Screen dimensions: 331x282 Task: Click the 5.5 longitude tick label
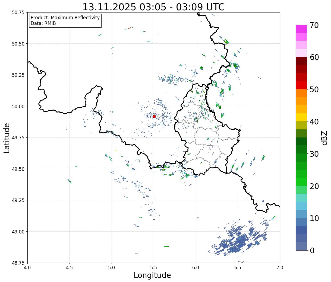[x=154, y=268]
